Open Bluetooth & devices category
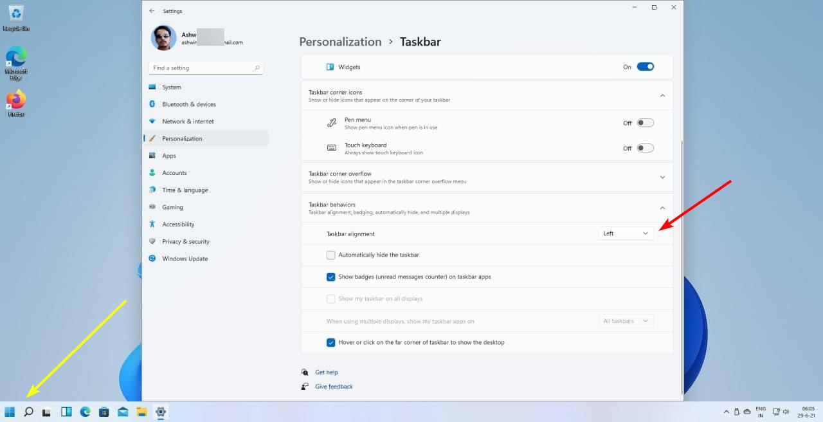Screen dimensions: 823x422 point(206,104)
